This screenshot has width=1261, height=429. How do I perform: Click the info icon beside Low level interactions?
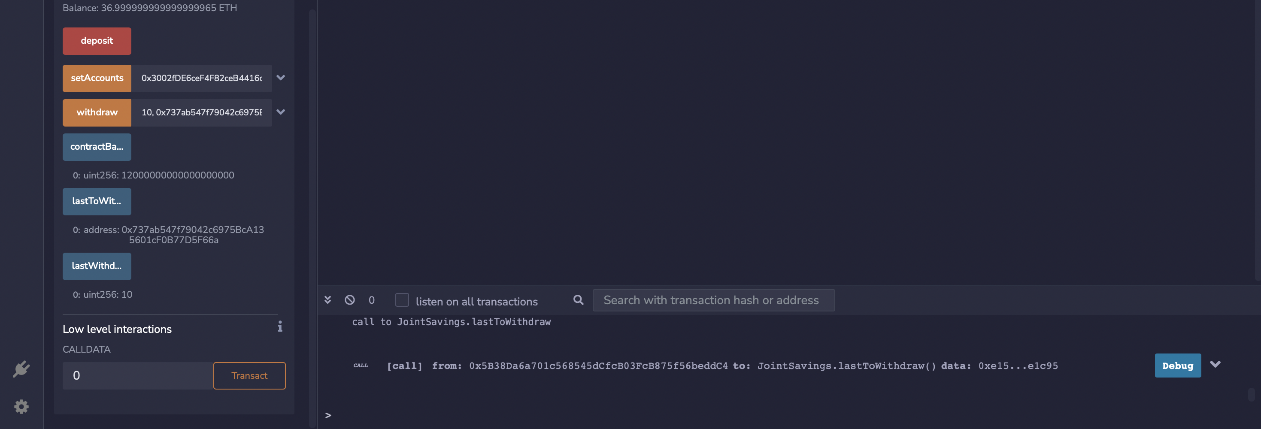click(279, 327)
